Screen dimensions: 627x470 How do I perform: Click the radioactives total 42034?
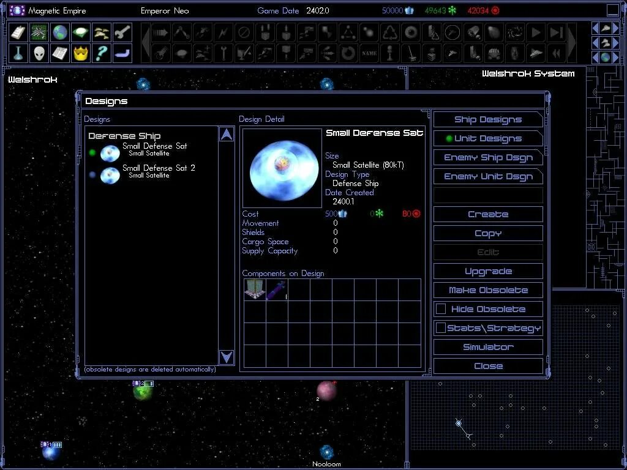pos(483,11)
